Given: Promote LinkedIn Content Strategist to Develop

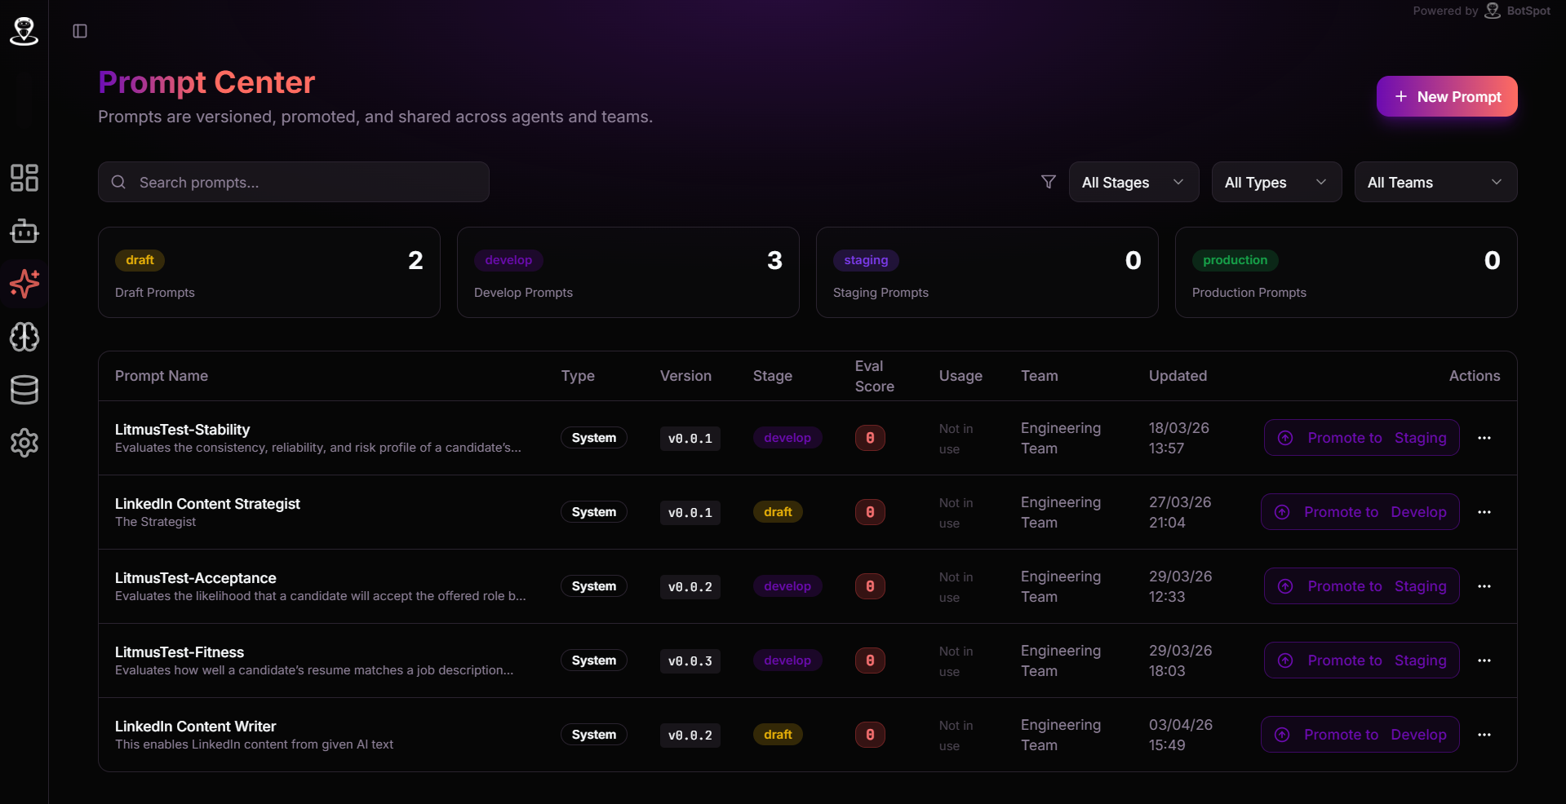Looking at the screenshot, I should point(1360,512).
